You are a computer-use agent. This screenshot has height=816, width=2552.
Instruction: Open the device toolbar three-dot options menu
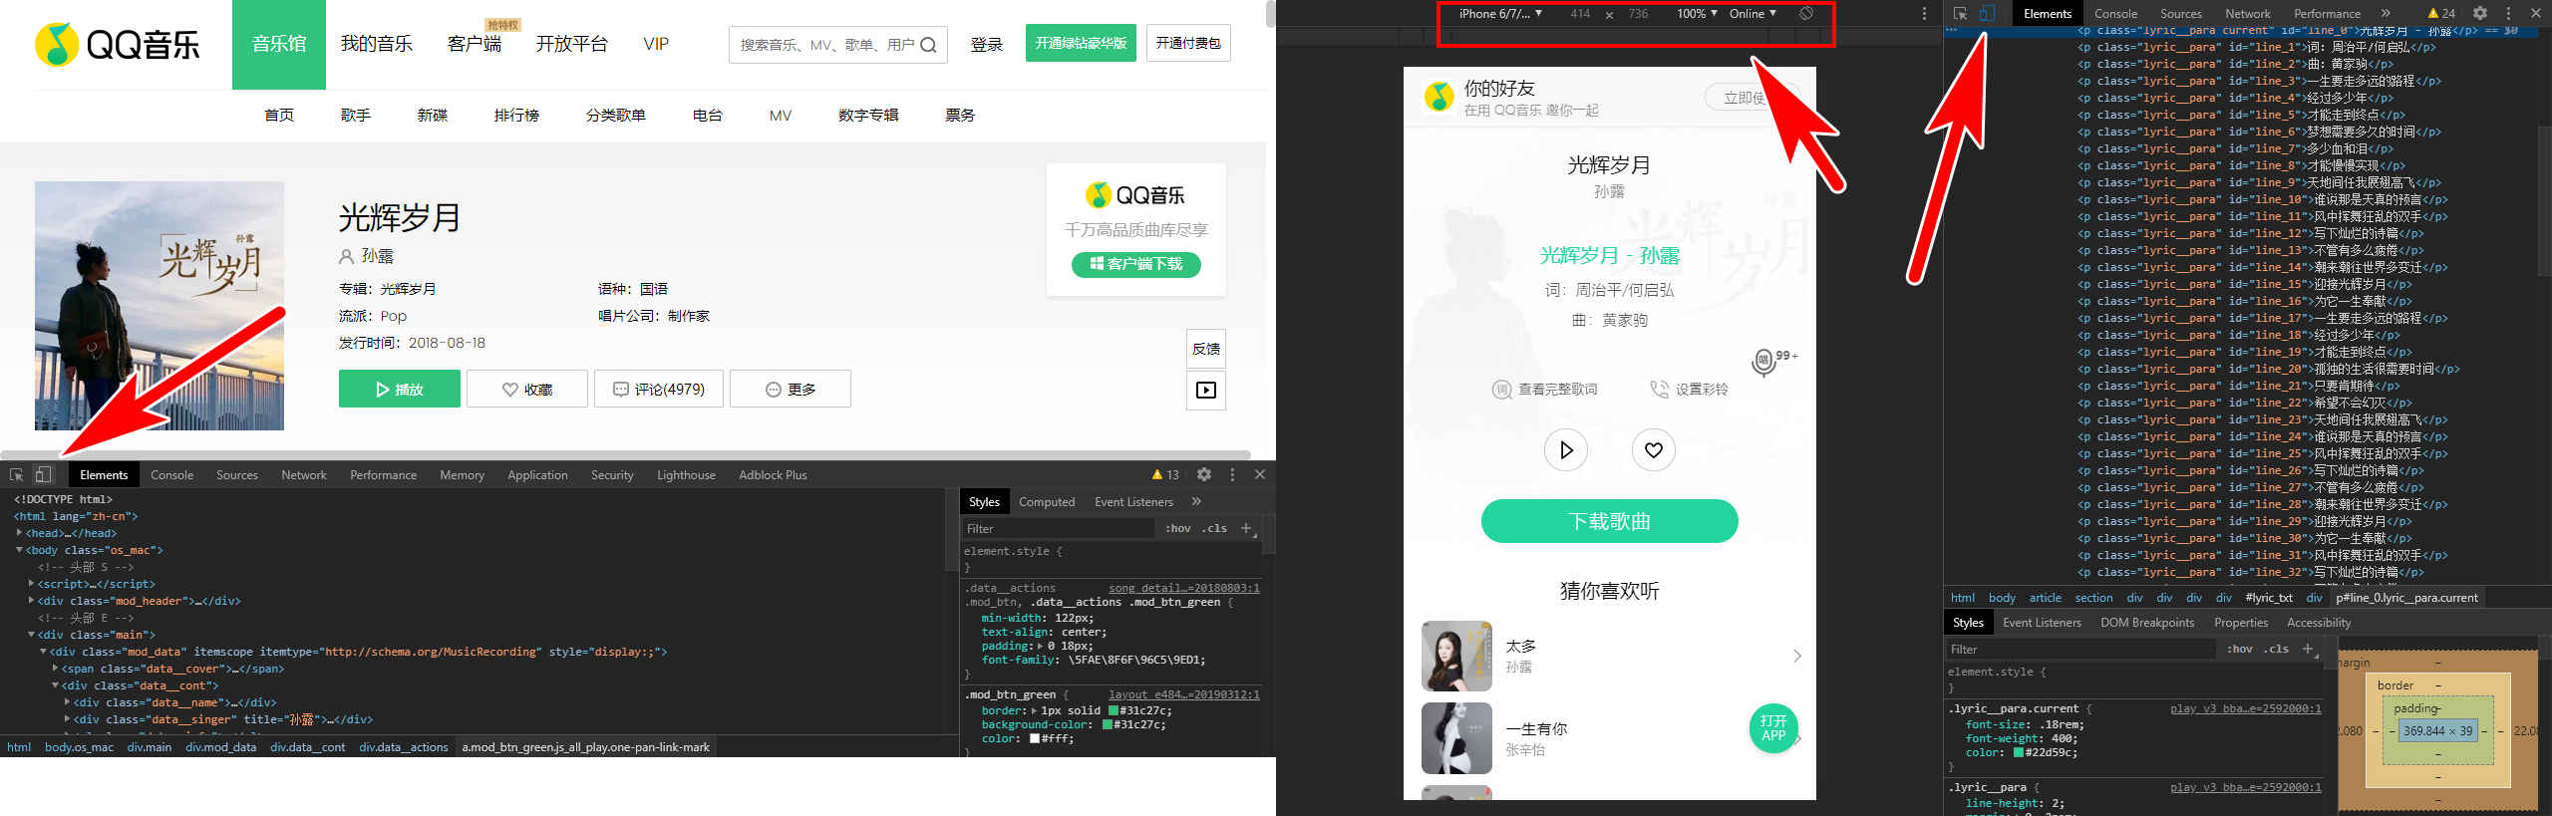click(1924, 13)
